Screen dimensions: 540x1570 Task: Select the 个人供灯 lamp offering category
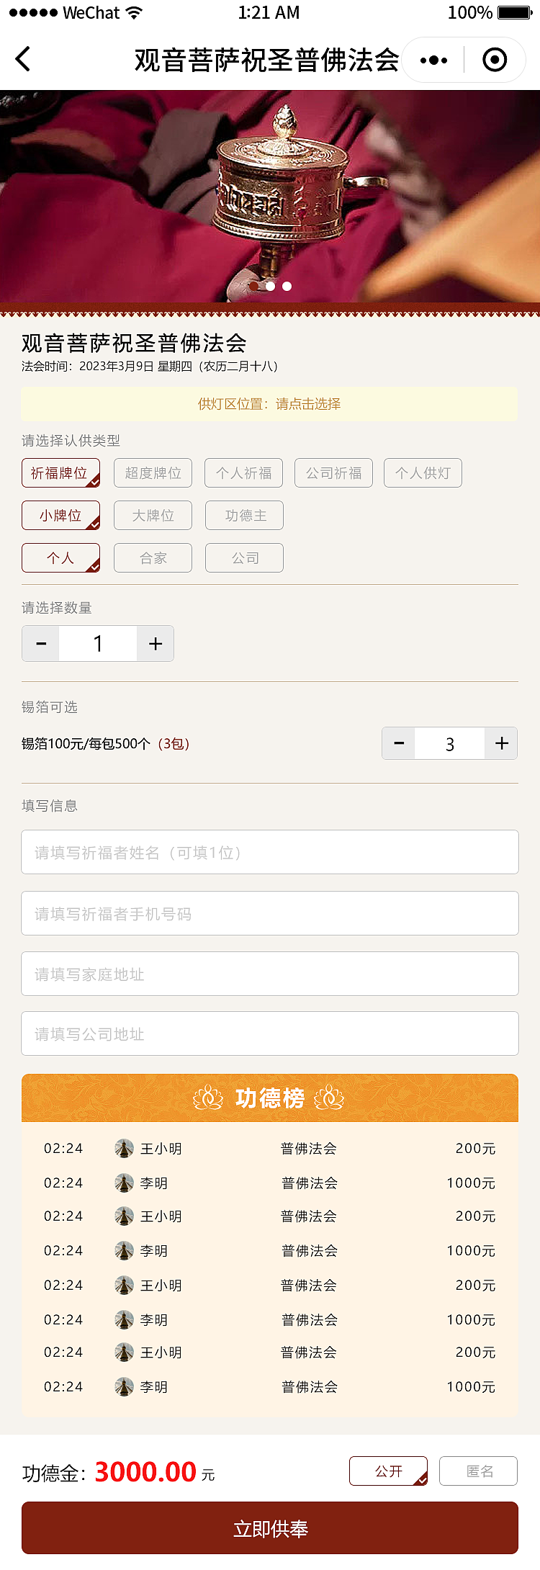coord(423,472)
